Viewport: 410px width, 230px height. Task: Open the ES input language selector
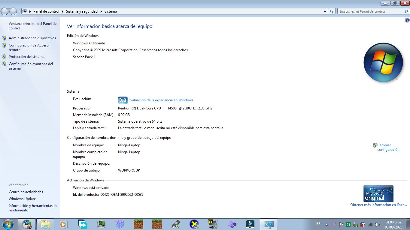(x=318, y=224)
